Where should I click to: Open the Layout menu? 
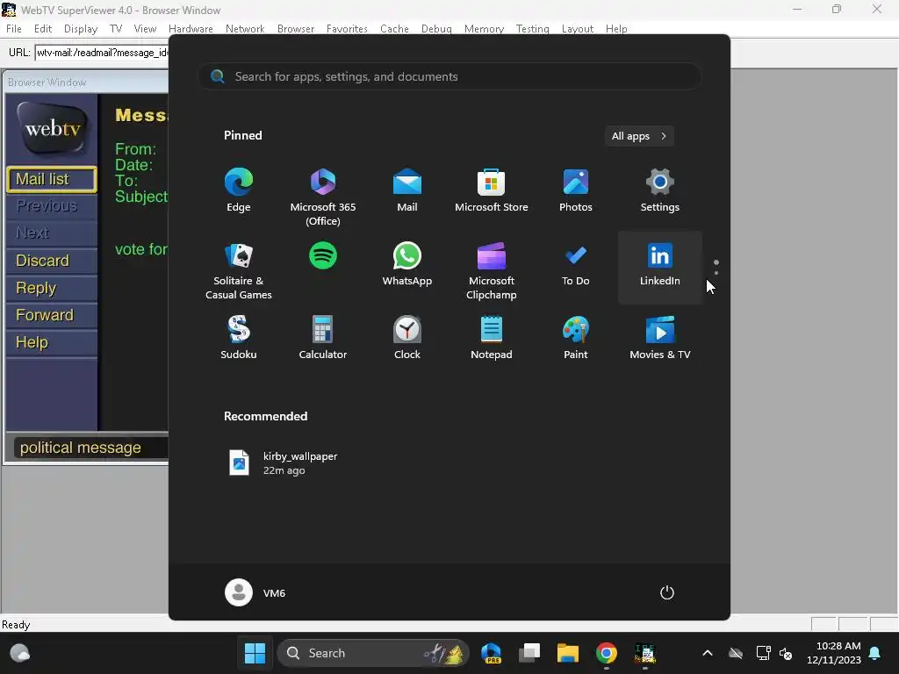pyautogui.click(x=578, y=29)
